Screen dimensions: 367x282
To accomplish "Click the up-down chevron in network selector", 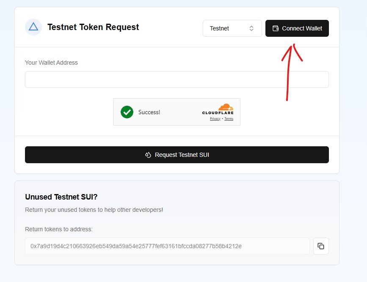I will tap(251, 28).
